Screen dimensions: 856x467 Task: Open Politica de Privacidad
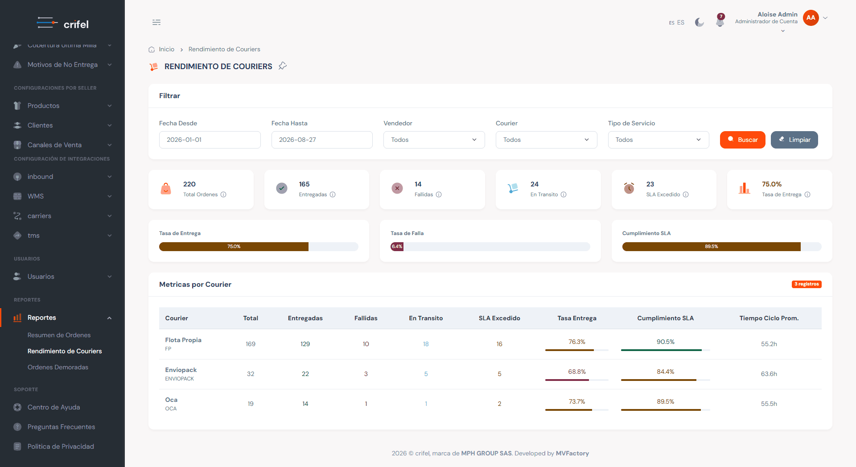click(61, 446)
